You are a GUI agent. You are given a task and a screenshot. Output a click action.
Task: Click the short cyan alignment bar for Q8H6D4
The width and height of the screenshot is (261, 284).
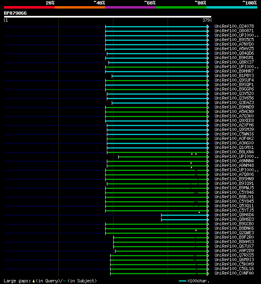184,215
